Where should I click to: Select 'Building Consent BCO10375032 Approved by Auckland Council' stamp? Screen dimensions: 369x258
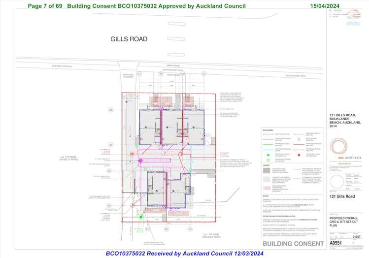click(x=156, y=6)
